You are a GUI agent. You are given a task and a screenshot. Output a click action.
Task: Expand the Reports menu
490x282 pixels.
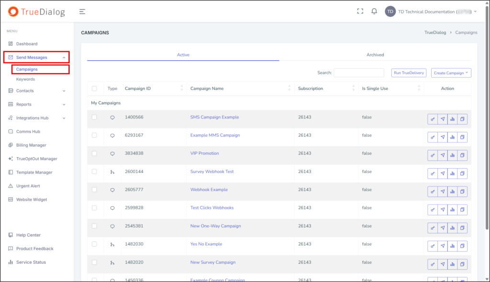point(36,104)
